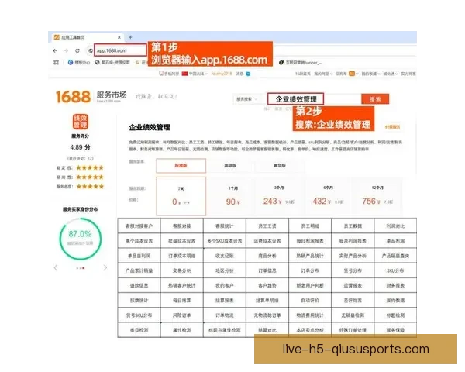
Task: Click the 企业绩效管理 service title
Action: tap(150, 128)
